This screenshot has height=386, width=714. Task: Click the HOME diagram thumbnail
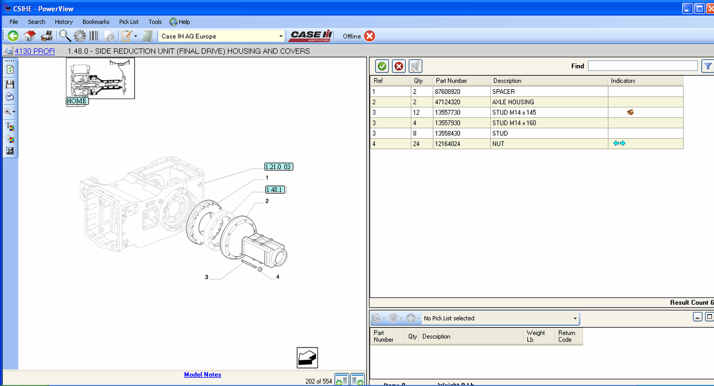(100, 78)
